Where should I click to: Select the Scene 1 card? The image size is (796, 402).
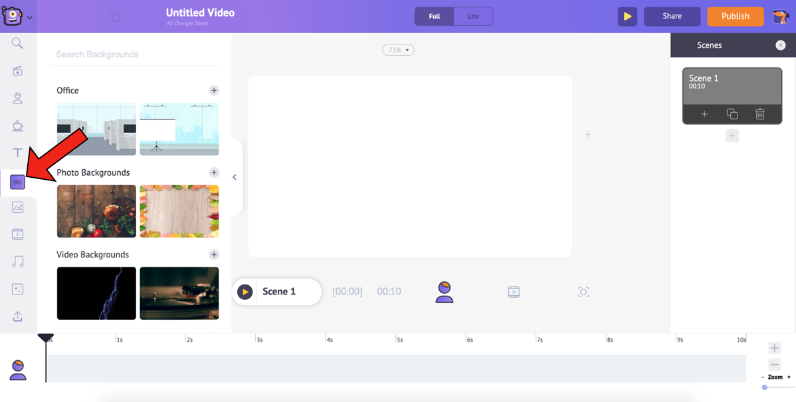coord(732,96)
